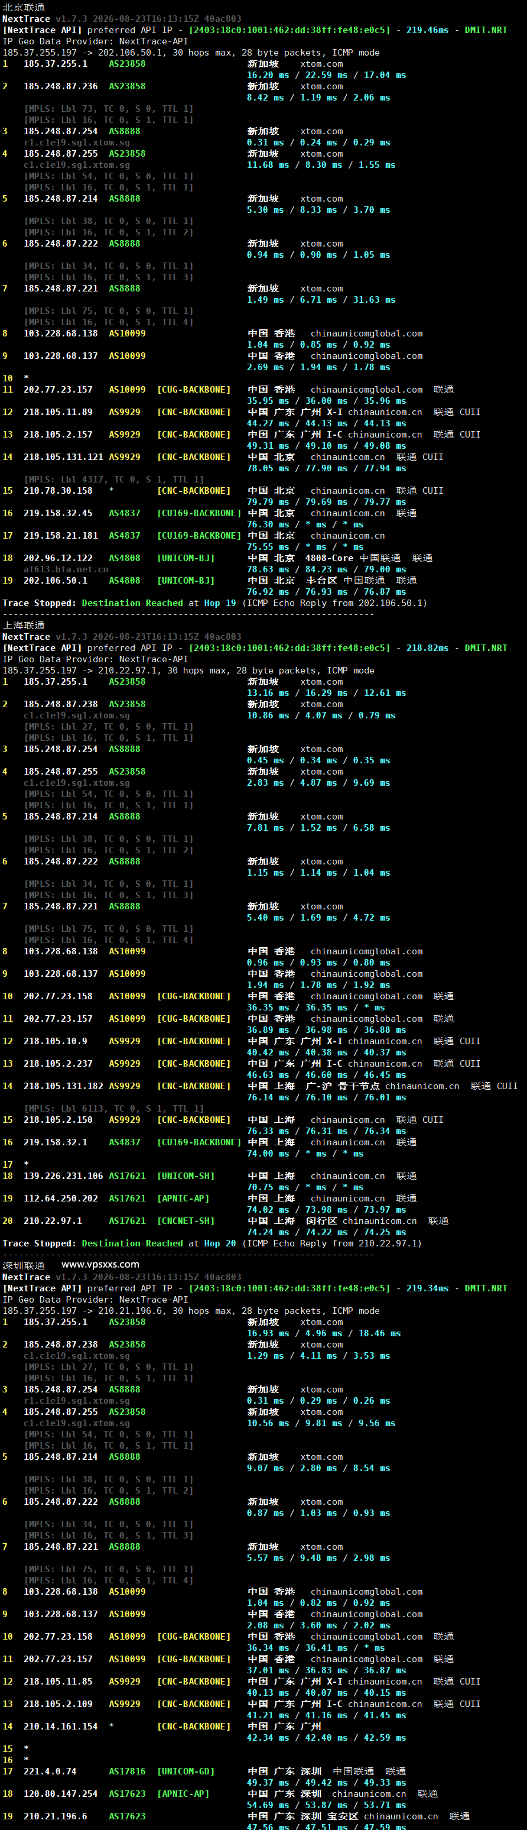Click latency value '49.31 ms'
527x1830 pixels.
tap(268, 446)
